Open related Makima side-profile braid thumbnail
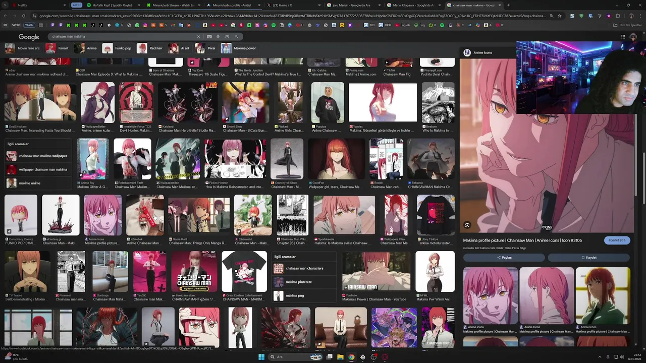 (547, 295)
